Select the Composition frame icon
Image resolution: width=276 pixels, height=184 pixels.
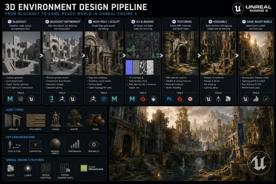(35, 145)
